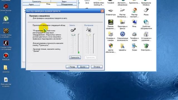Switch to the Громкость tab

pos(36,1)
